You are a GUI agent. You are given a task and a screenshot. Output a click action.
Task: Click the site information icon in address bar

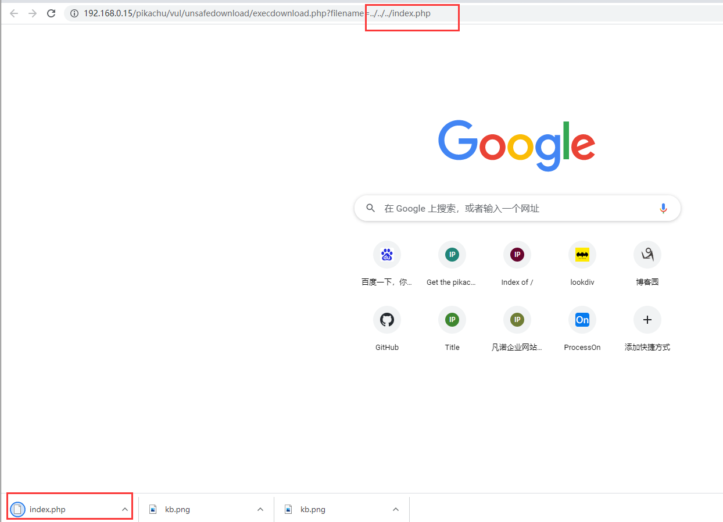point(74,13)
